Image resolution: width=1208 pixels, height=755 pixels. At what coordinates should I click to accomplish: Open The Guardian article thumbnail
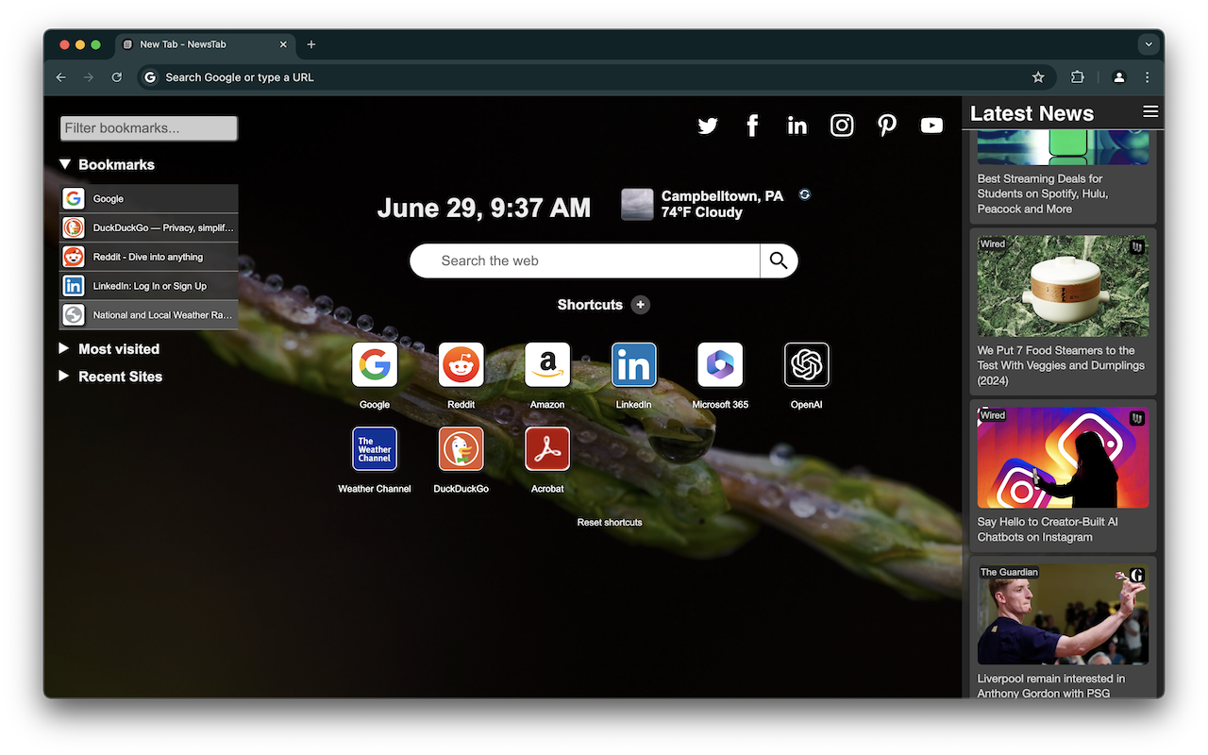click(1063, 614)
